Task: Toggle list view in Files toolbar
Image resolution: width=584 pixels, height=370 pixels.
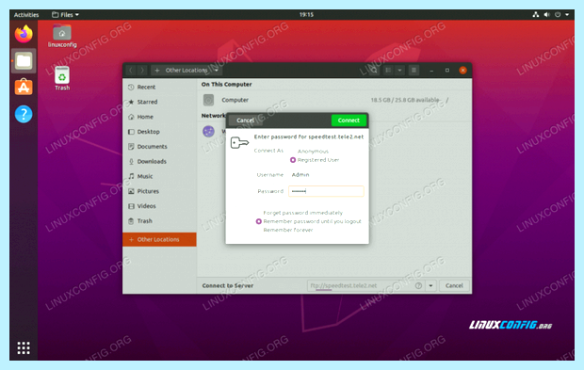Action: (388, 70)
